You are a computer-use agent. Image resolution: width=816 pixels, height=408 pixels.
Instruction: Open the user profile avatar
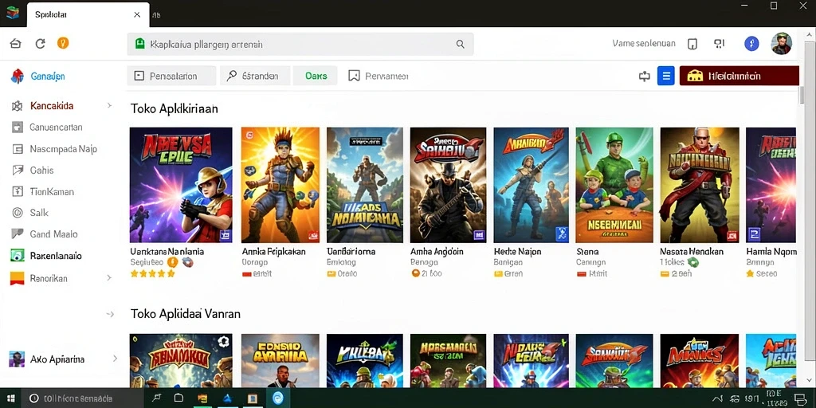tap(781, 44)
